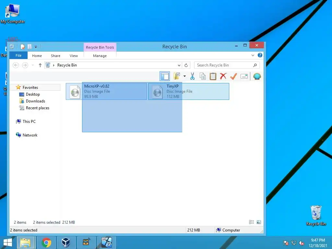The image size is (332, 249).
Task: Open the Classic Shell seashell settings icon
Action: [x=257, y=76]
